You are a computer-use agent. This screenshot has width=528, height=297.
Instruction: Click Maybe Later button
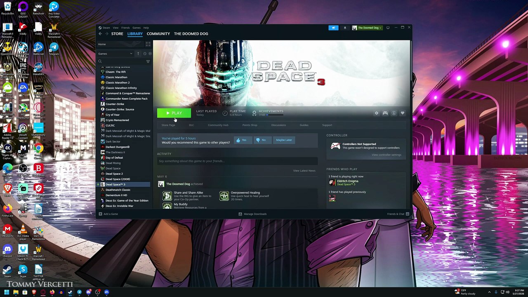284,140
